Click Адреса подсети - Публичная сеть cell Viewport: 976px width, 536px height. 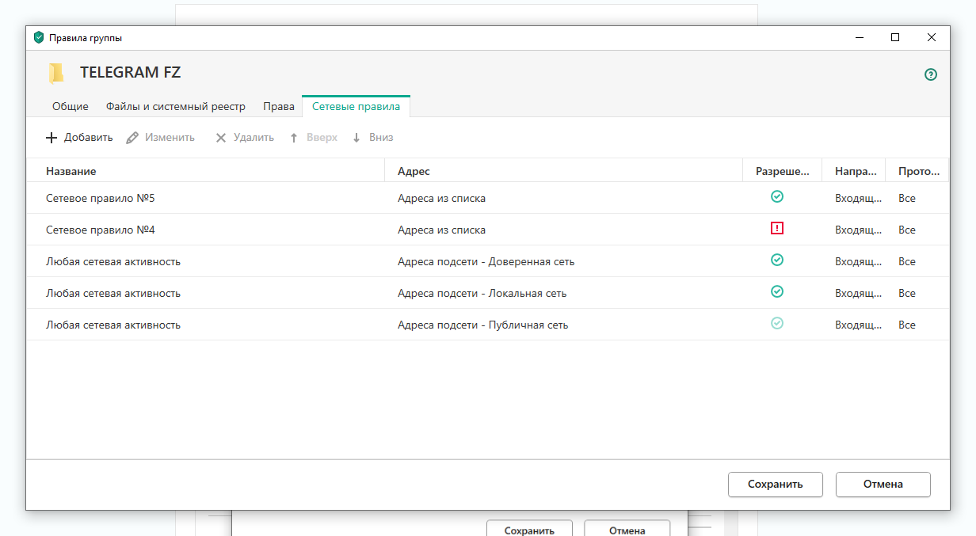pos(482,325)
